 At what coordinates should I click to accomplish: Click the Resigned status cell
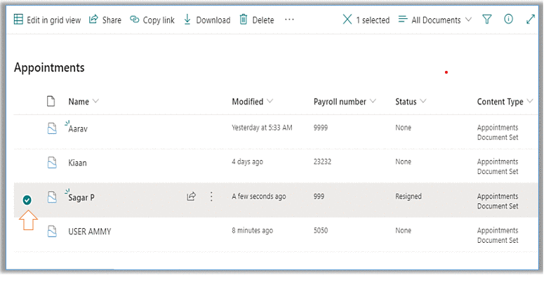[x=408, y=196]
